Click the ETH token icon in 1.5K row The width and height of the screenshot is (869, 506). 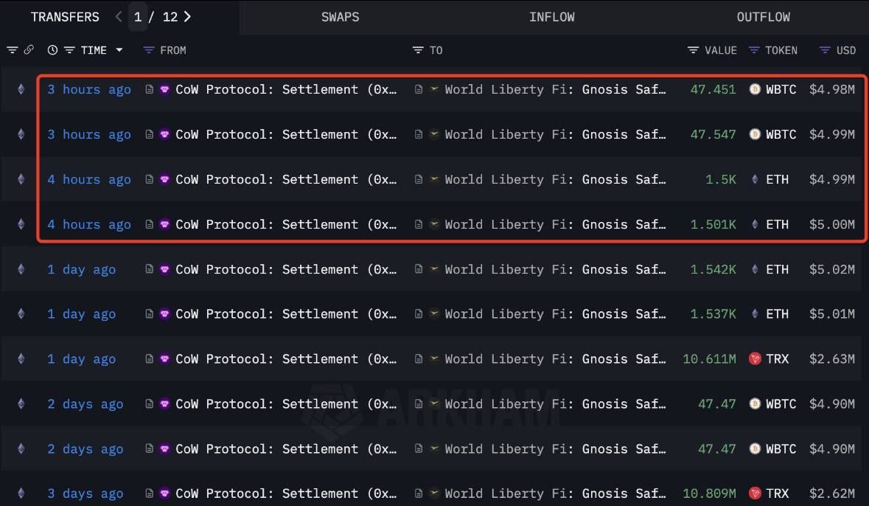(x=755, y=179)
